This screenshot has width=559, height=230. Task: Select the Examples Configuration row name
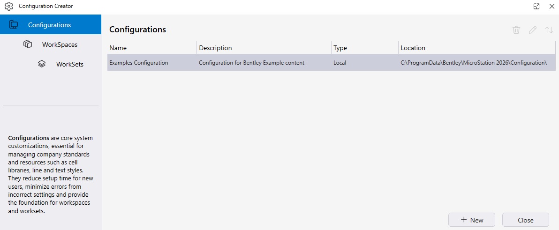coord(138,63)
